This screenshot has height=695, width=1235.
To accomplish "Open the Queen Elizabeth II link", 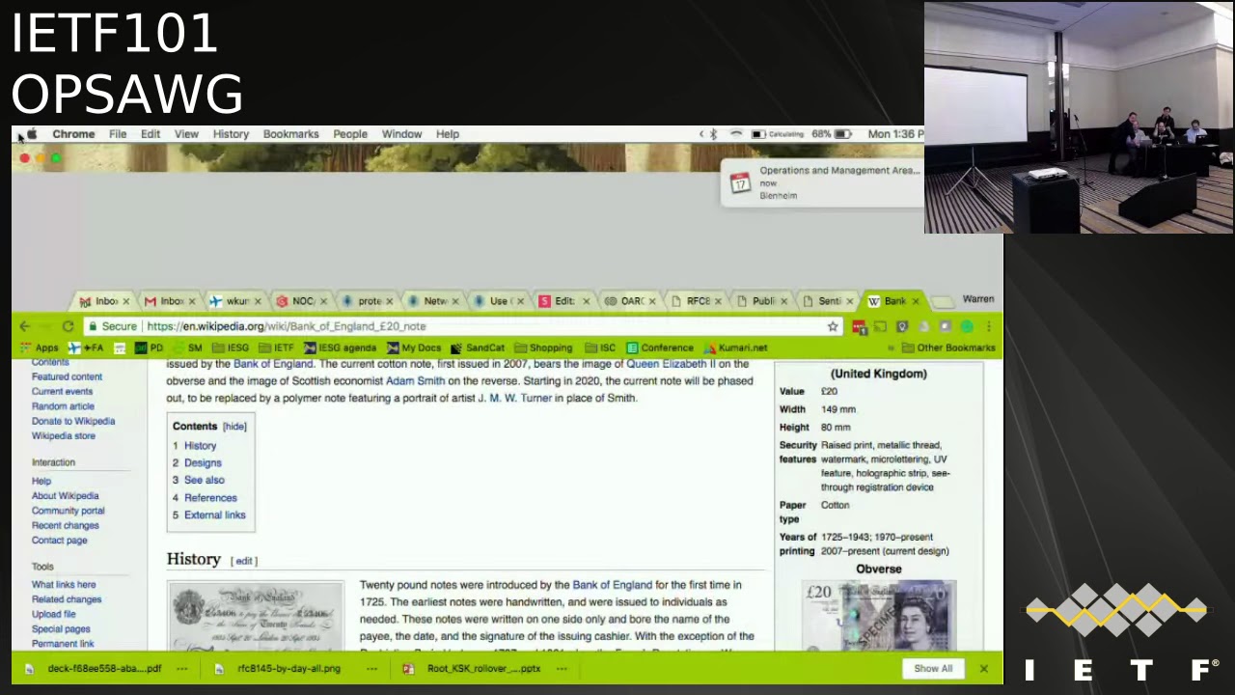I will (x=671, y=364).
